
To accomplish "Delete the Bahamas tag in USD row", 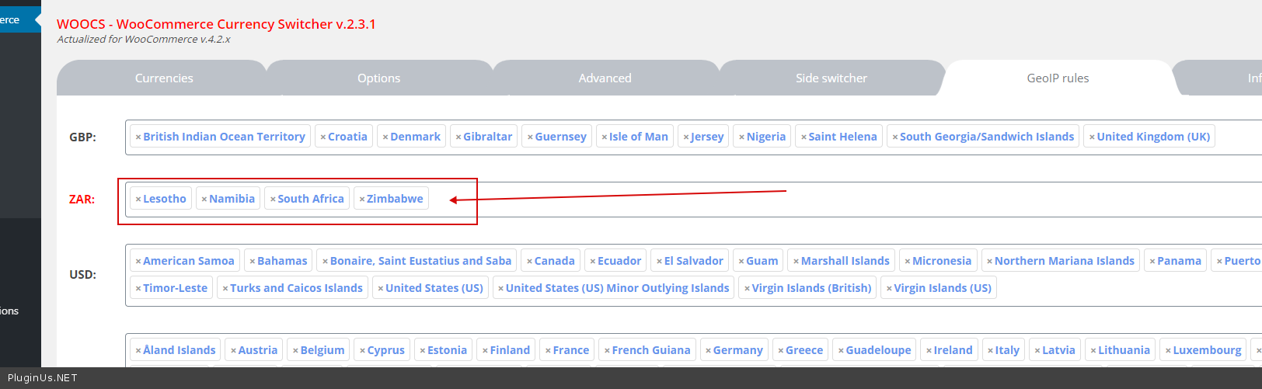I will tap(252, 262).
